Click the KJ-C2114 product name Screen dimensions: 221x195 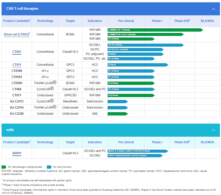[17, 108]
